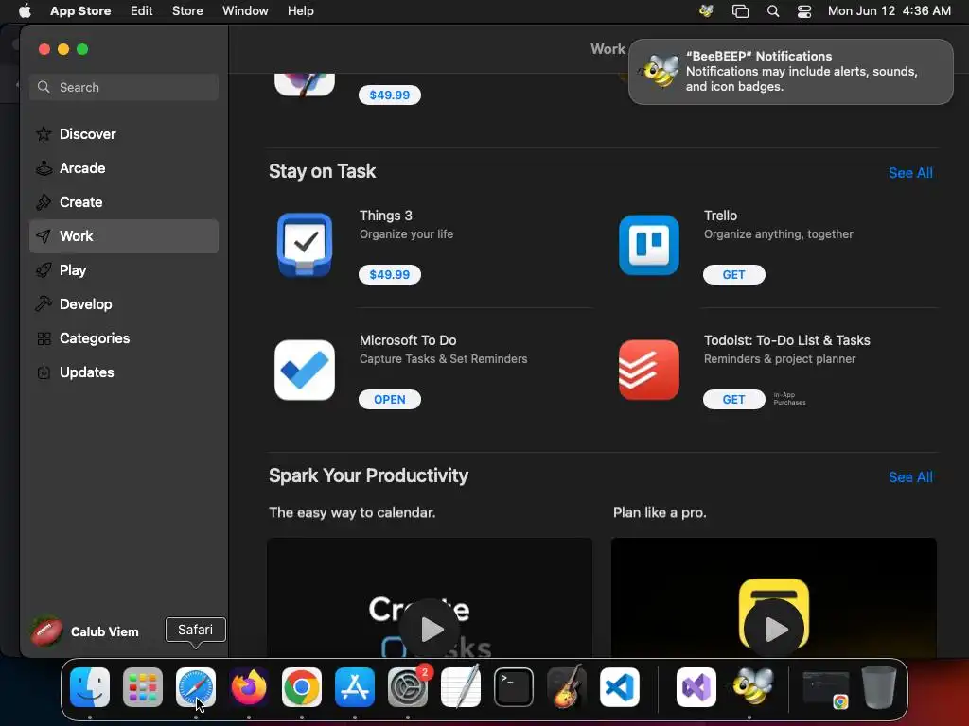
Task: Launch GarageBand from the Dock
Action: click(x=567, y=686)
